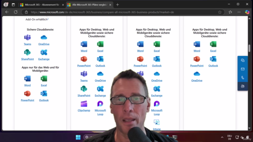Open the Copilot sidebar icon
253x142 pixels.
point(247,12)
